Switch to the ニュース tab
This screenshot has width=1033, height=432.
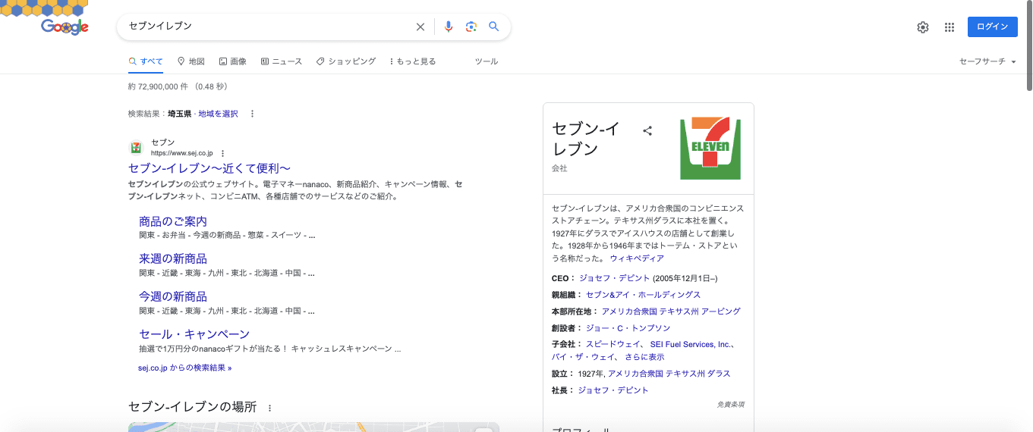tap(281, 61)
